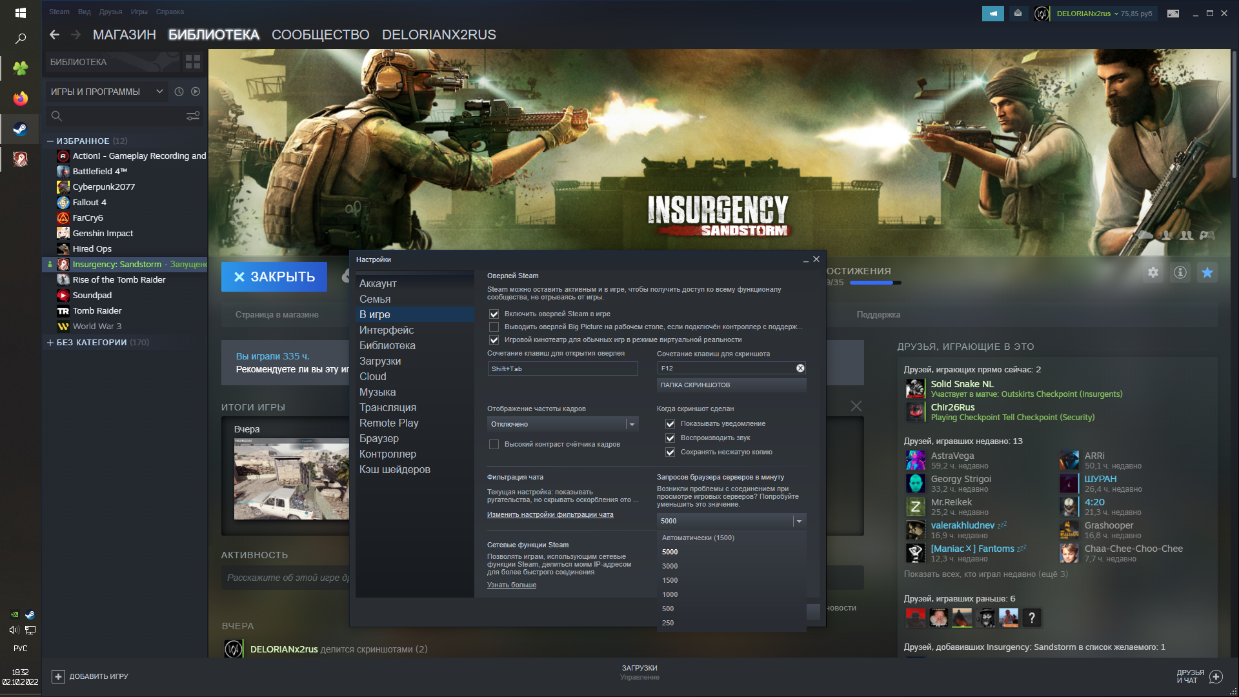Open Firefox from the taskbar
This screenshot has height=697, width=1239.
[21, 98]
